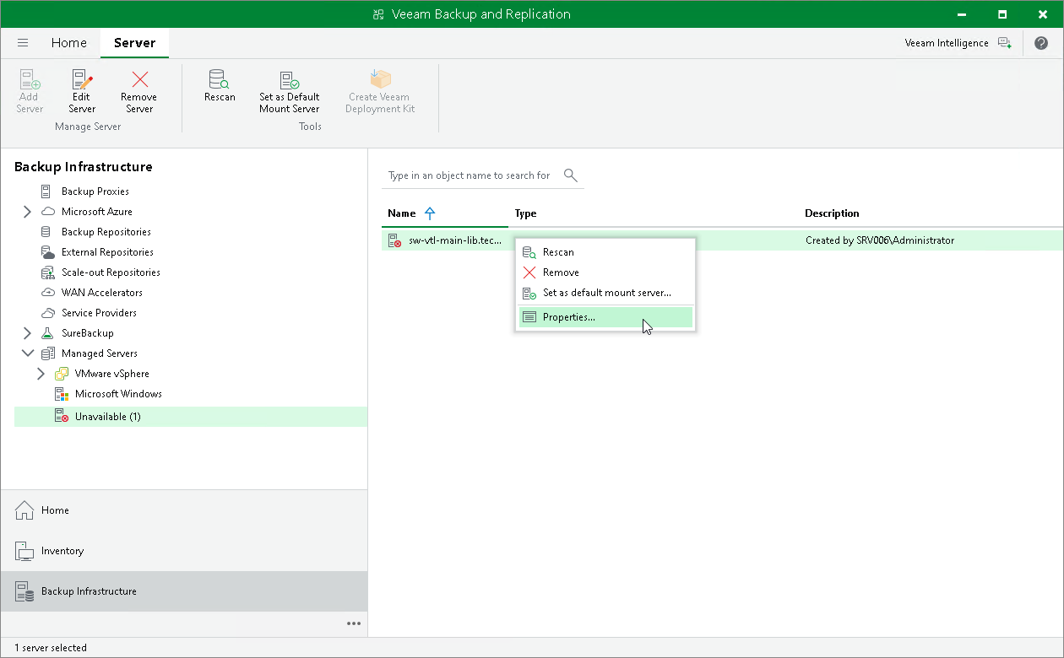1064x658 pixels.
Task: Expand the SureBackup node chevron
Action: point(27,333)
